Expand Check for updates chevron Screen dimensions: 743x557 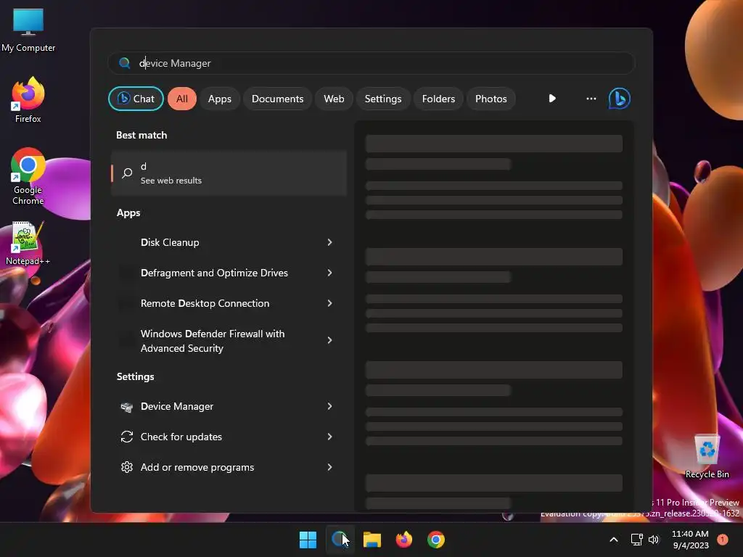330,437
